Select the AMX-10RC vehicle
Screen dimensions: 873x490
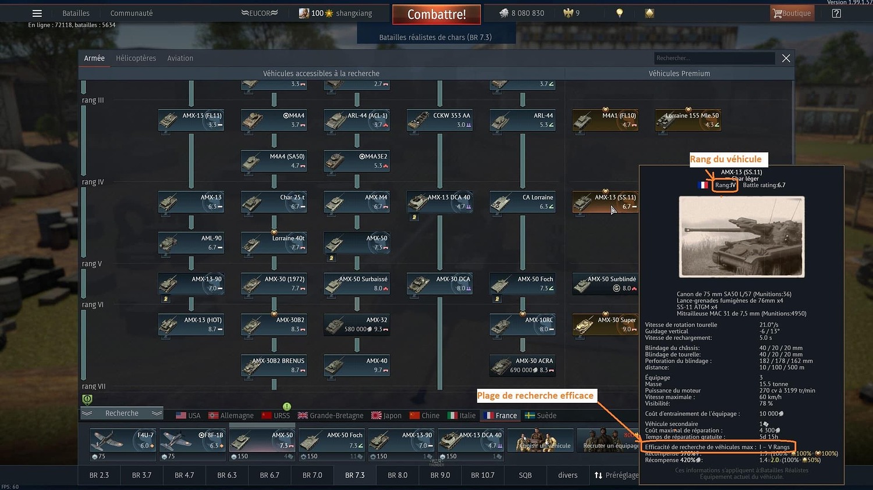[x=523, y=324]
